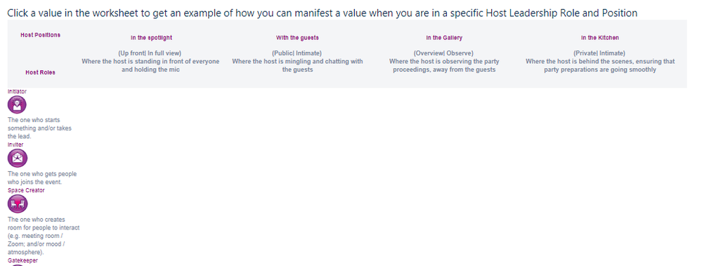
Task: Select the Space Creator label
Action: click(26, 190)
